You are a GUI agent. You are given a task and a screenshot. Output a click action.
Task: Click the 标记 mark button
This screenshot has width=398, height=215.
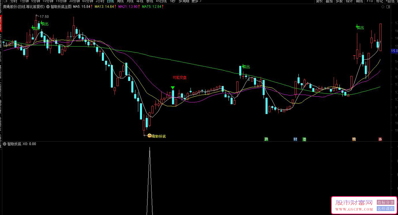tap(379, 1)
